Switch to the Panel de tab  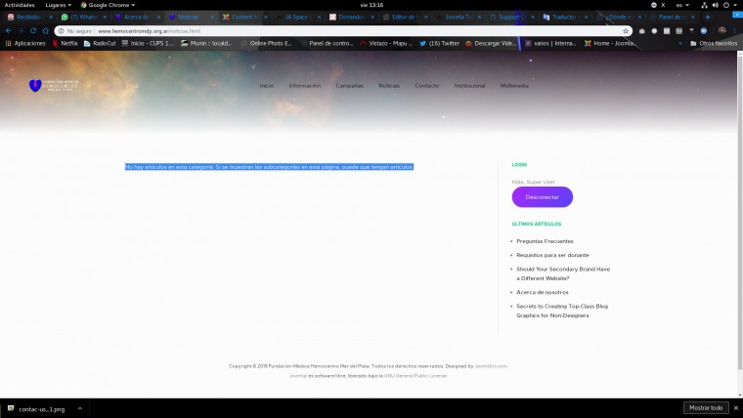click(671, 17)
